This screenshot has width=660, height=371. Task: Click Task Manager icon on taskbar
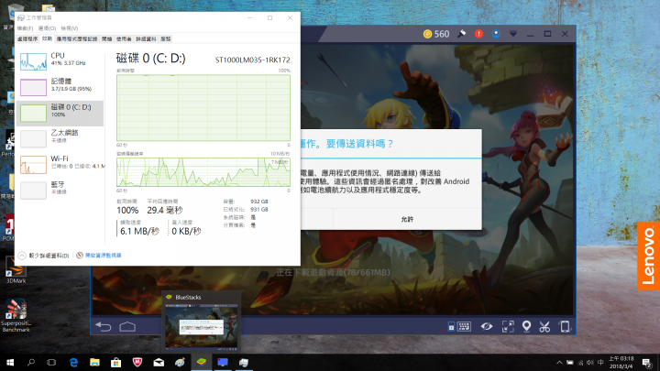click(x=244, y=362)
